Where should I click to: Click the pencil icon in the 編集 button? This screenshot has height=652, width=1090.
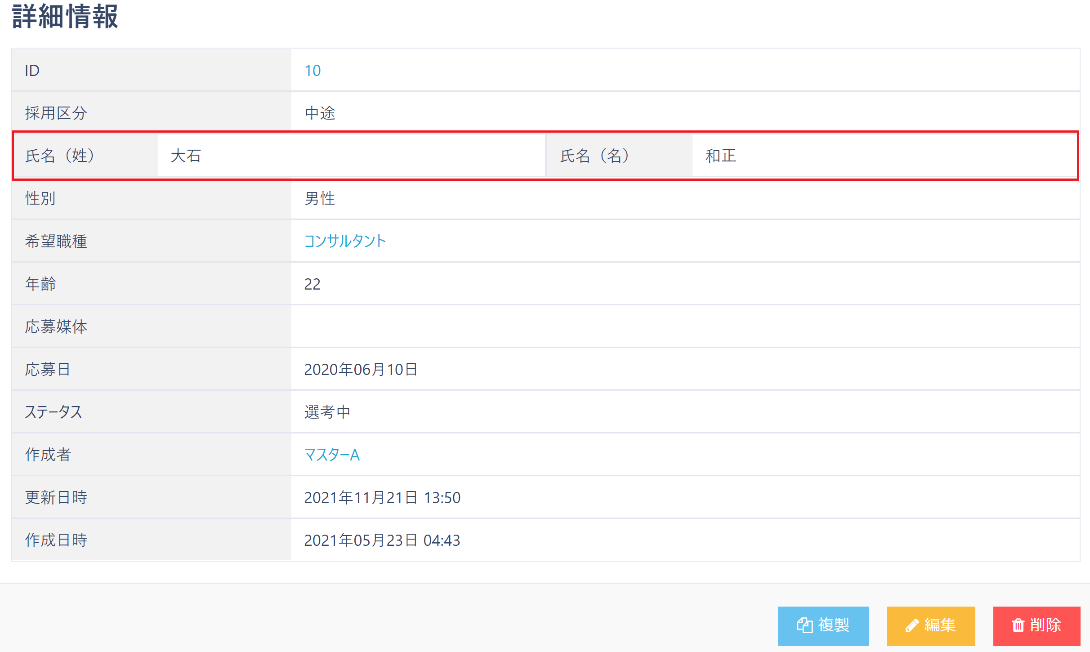click(912, 625)
